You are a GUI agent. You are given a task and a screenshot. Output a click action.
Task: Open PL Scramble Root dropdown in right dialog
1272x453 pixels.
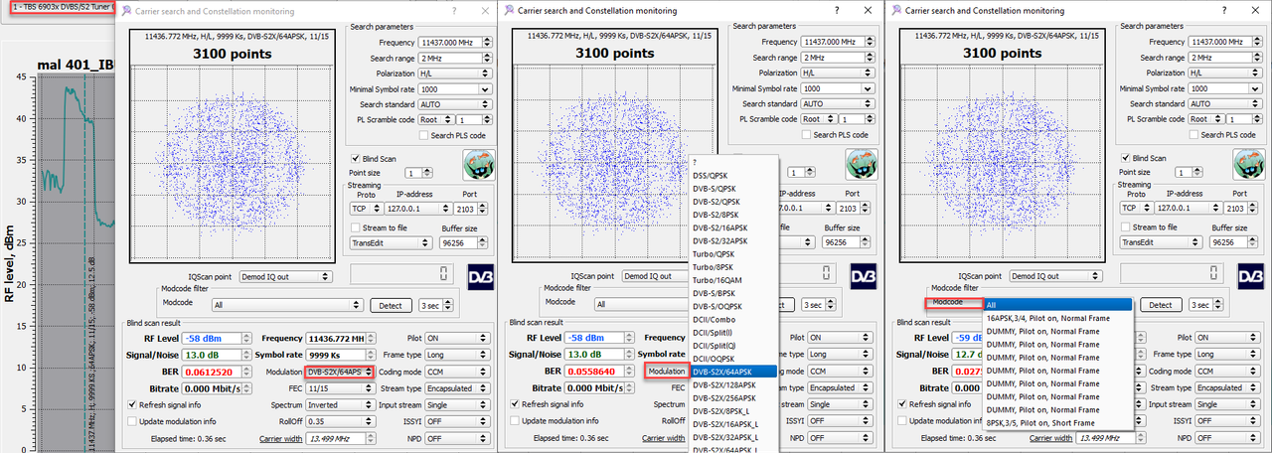[1205, 119]
